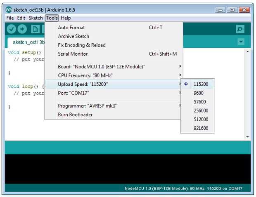Switch to the sketch_oct13b tab

[x=26, y=42]
